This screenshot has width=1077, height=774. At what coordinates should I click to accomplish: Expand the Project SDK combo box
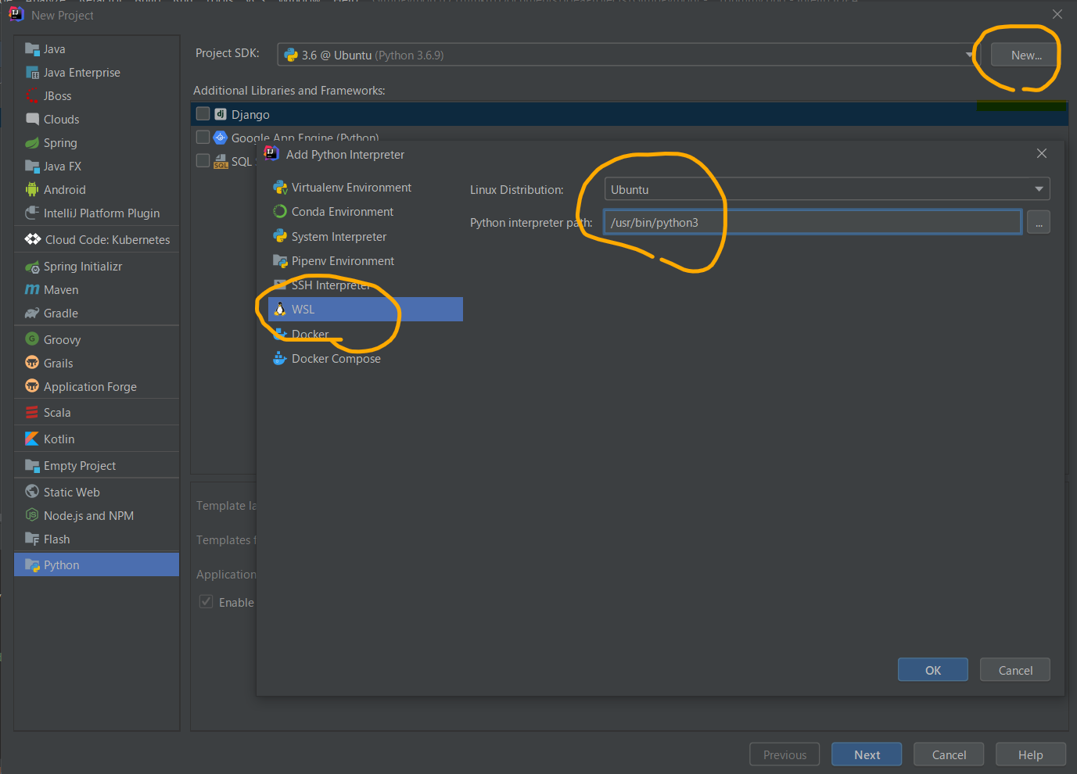tap(626, 55)
